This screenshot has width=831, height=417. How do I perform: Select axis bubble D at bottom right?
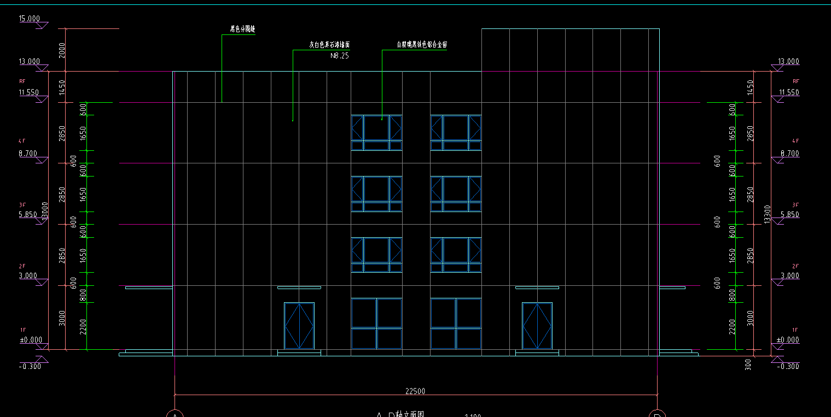point(657,414)
